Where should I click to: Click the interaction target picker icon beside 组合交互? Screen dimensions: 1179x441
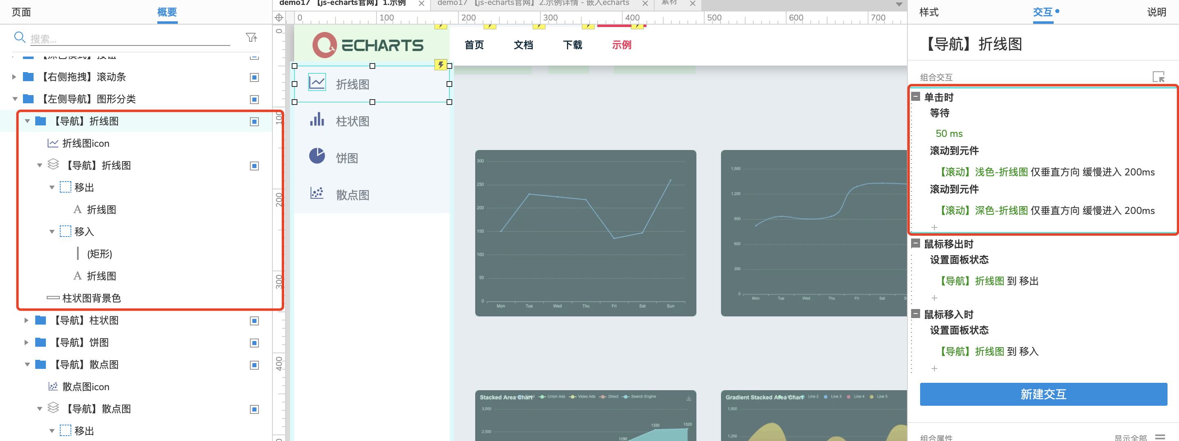pos(1158,77)
